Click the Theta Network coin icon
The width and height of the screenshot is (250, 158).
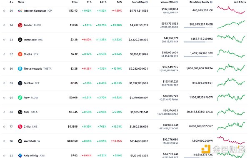pos(20,69)
